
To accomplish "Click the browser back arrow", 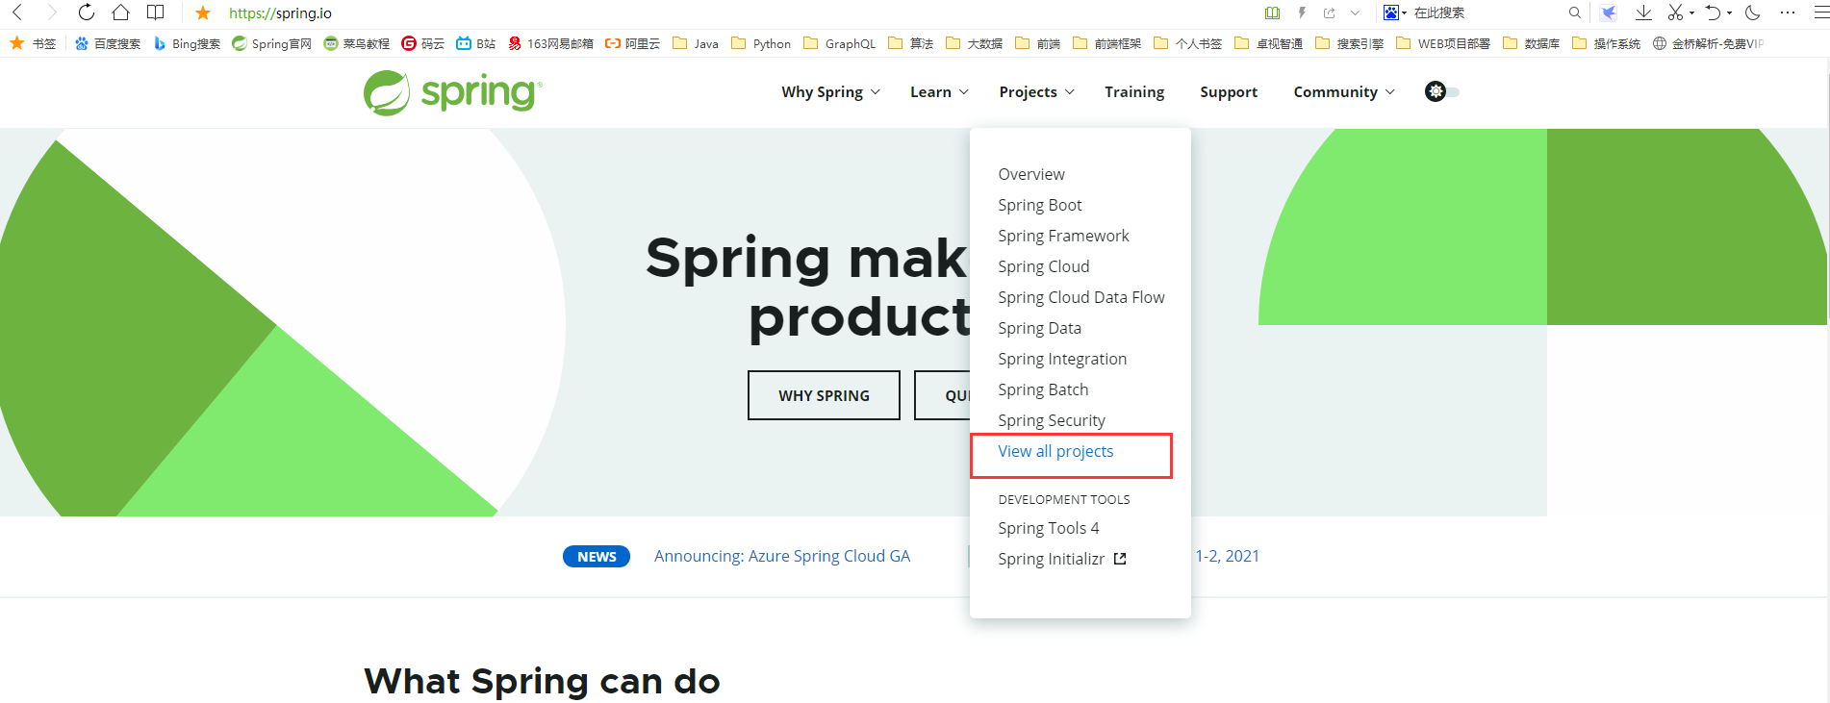I will pyautogui.click(x=17, y=13).
